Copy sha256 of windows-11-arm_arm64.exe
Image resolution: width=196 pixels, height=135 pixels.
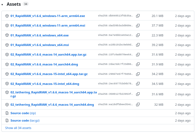point(138,16)
